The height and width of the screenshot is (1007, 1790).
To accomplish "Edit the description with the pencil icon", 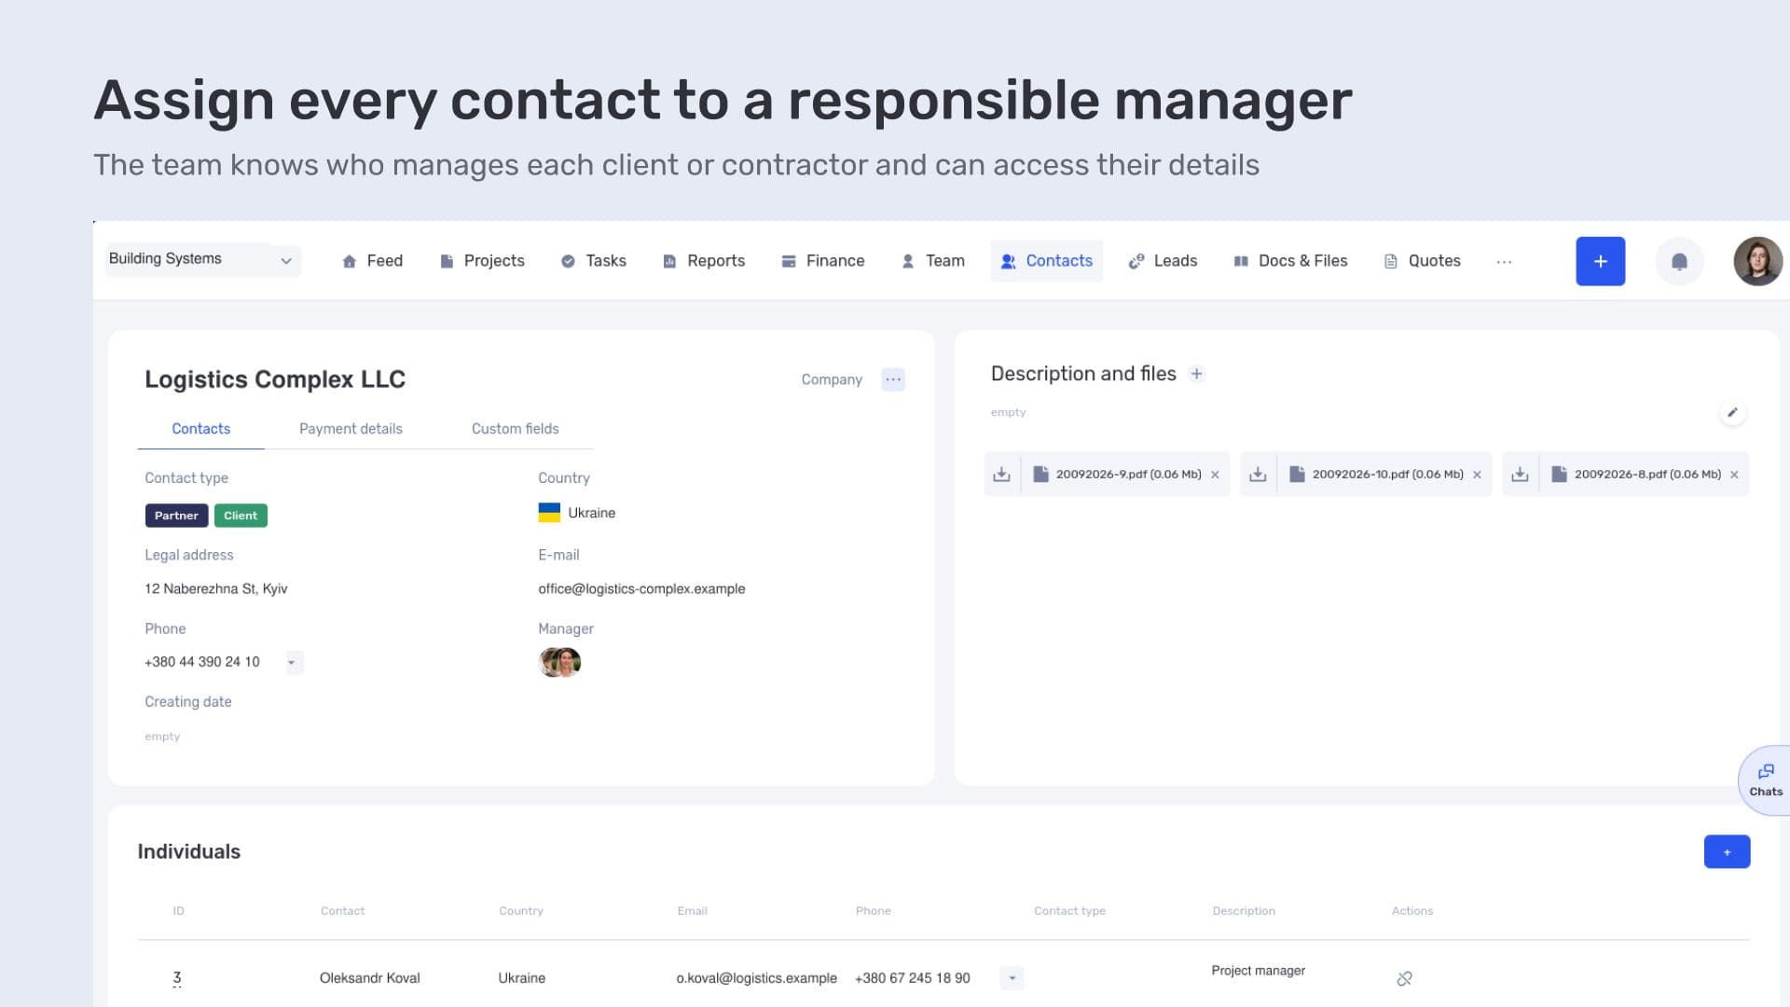I will coord(1732,412).
